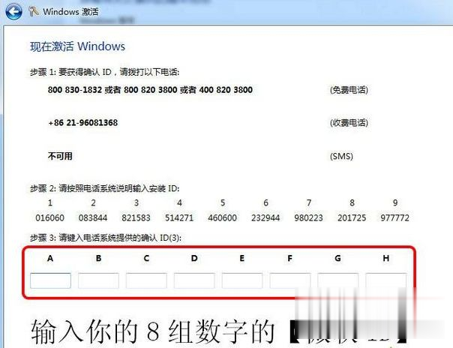Image resolution: width=453 pixels, height=348 pixels.
Task: Click installation ID group 980223
Action: (308, 217)
